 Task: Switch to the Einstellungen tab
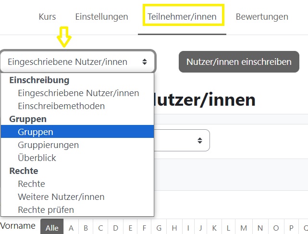point(101,17)
